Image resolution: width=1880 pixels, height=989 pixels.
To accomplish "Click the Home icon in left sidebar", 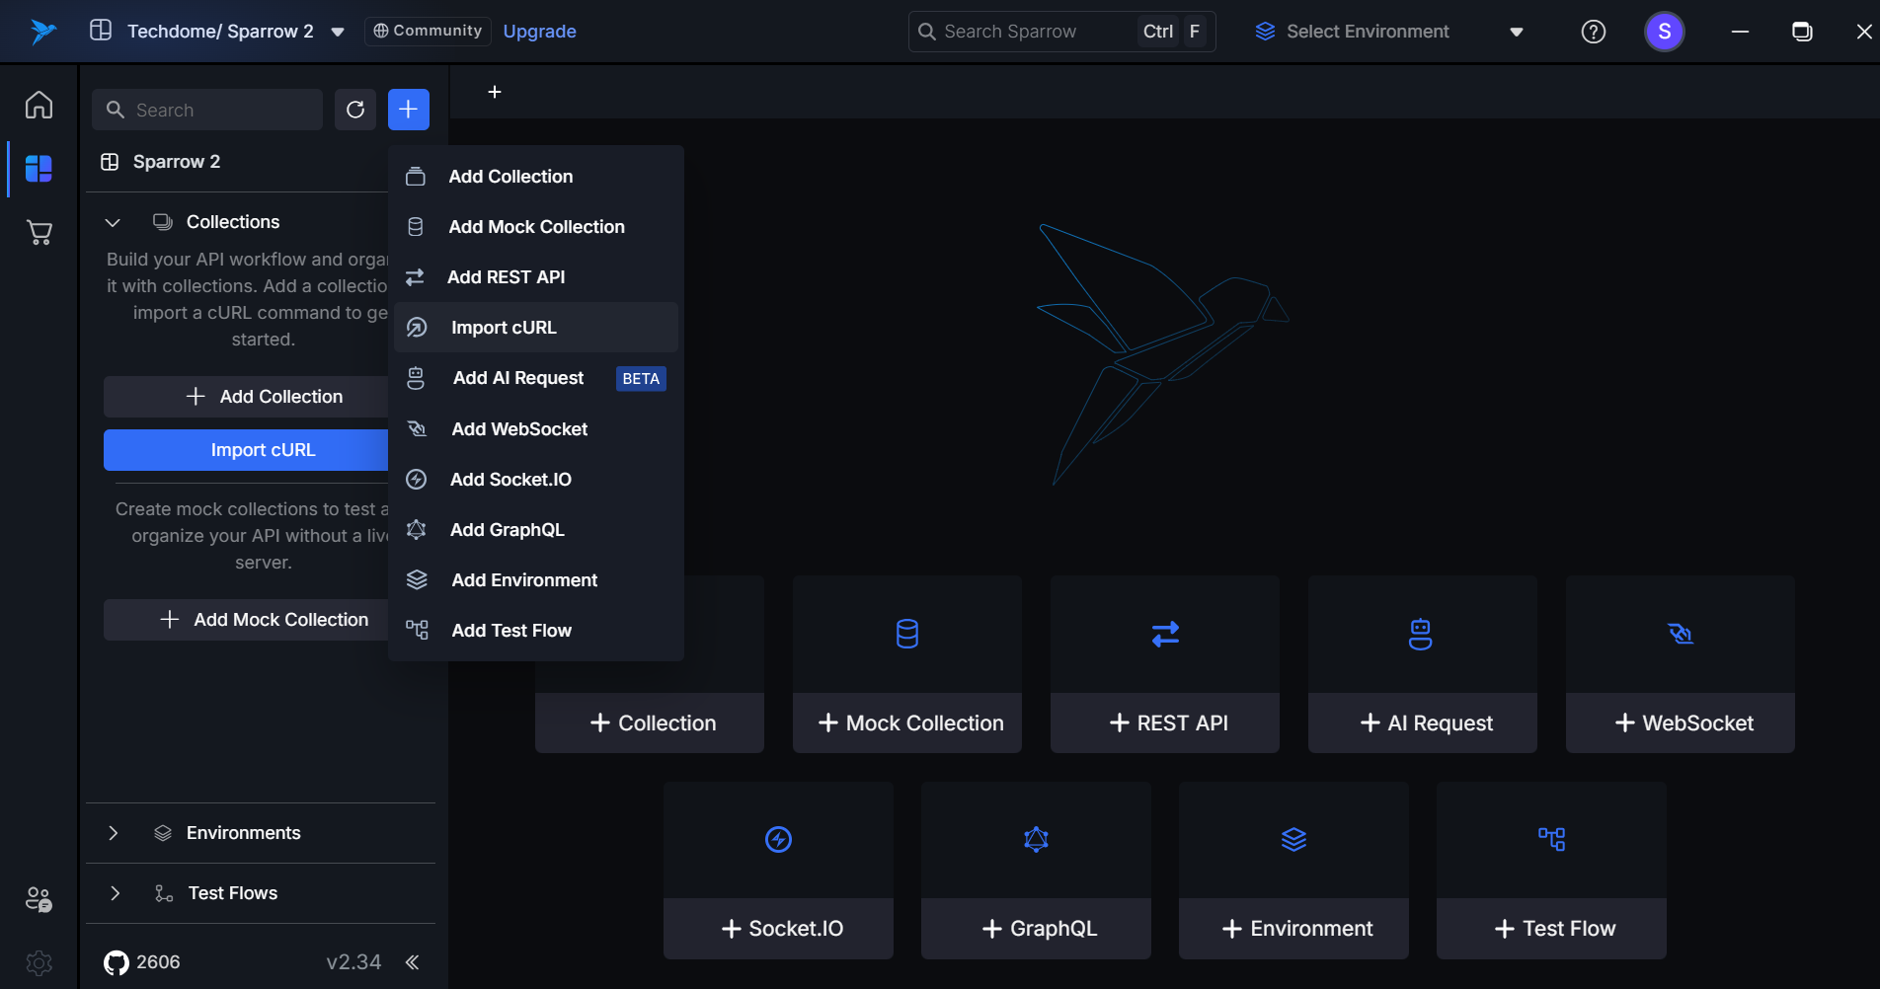I will point(39,105).
